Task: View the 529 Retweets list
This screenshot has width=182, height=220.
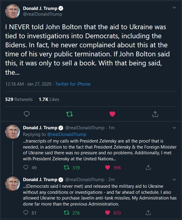Action: click(x=19, y=99)
